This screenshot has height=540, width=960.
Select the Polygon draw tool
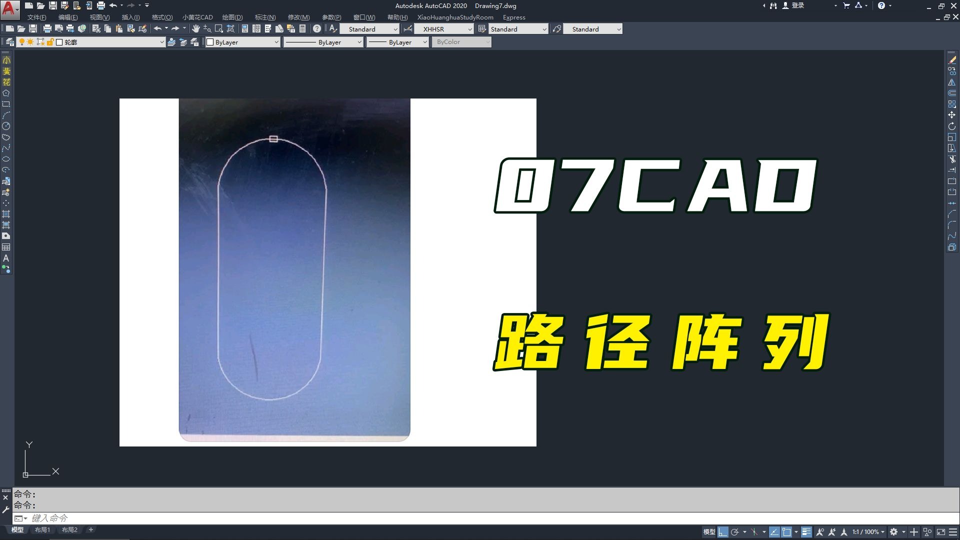pos(6,93)
